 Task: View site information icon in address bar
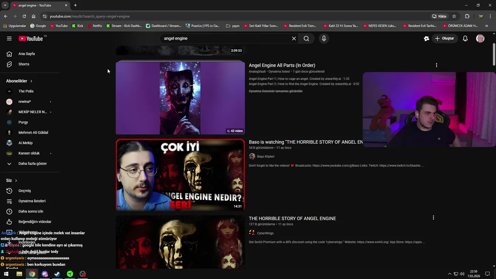pos(45,16)
